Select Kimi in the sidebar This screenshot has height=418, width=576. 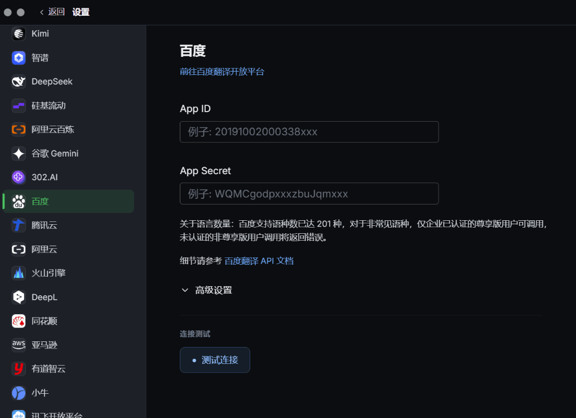pos(69,34)
